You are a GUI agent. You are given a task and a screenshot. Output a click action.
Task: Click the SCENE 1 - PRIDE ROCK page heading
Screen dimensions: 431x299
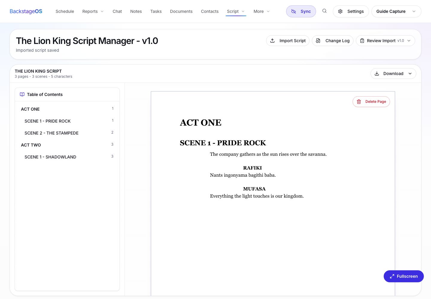click(223, 143)
